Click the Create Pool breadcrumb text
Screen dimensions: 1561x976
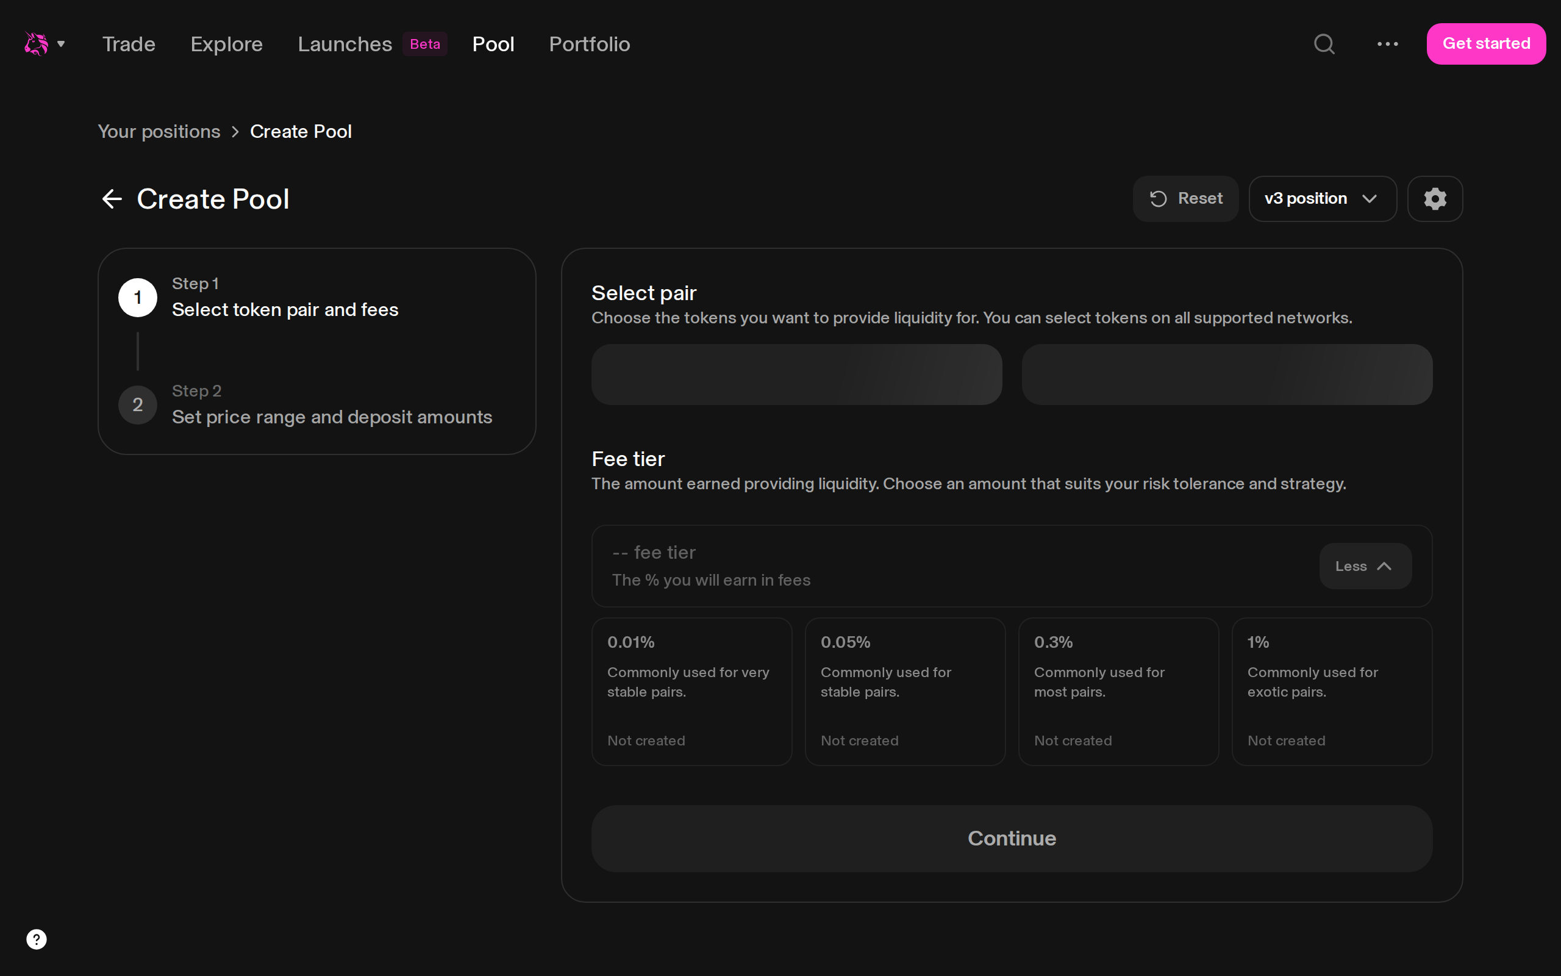coord(301,132)
